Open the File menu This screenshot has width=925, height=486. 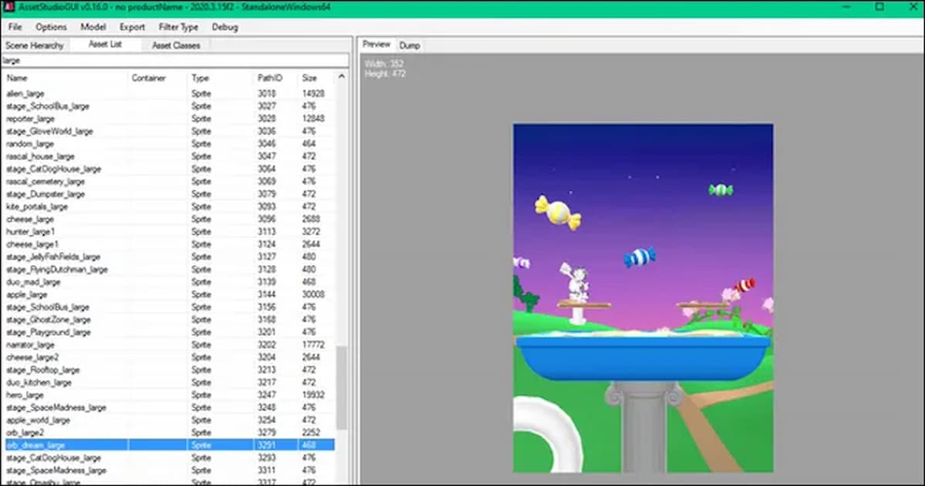click(x=15, y=27)
